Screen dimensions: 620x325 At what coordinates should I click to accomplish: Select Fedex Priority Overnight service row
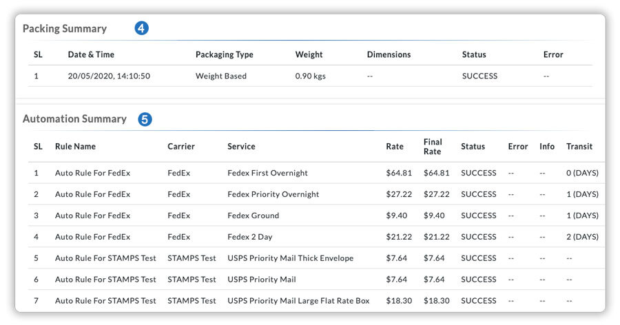pos(273,194)
